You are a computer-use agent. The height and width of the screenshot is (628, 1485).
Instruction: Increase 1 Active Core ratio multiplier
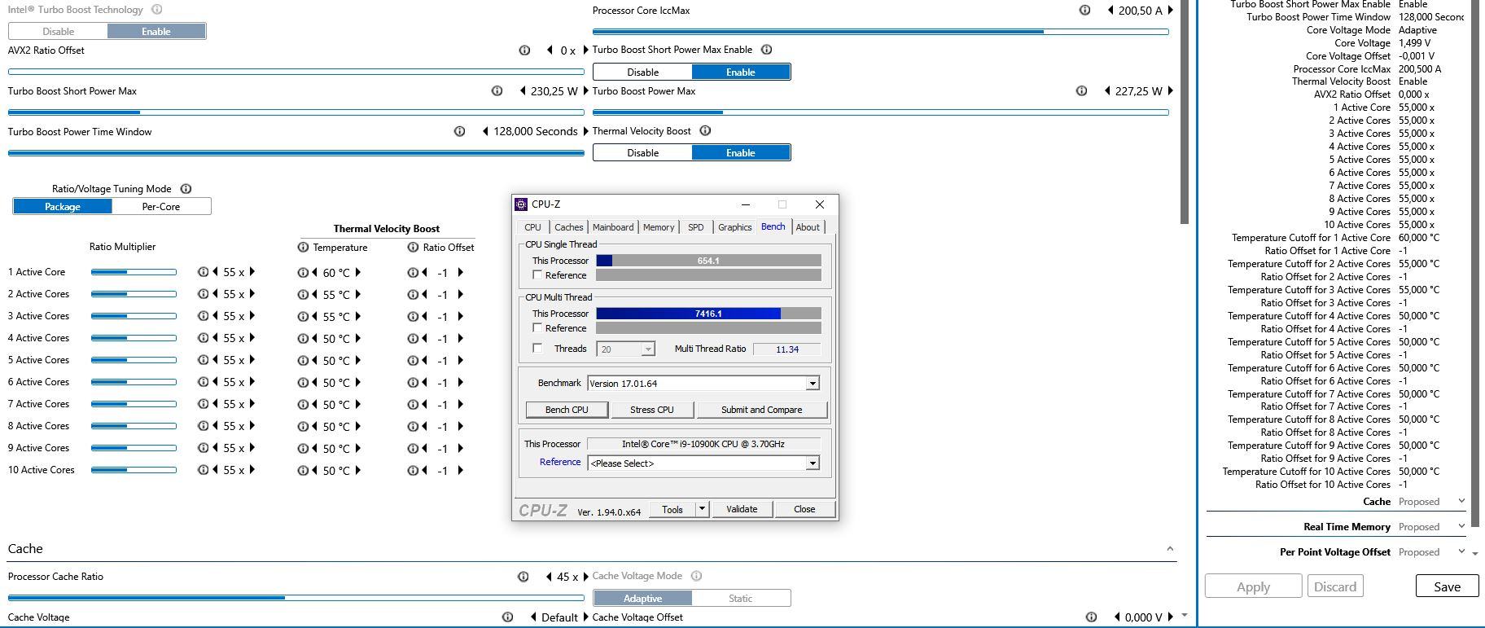click(x=252, y=272)
